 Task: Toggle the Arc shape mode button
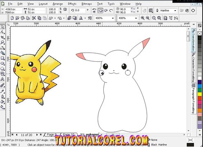coord(111,11)
